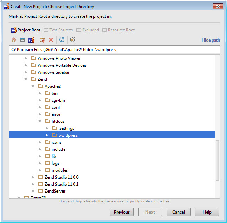Click the project directory toolbar icon

[x=31, y=40]
